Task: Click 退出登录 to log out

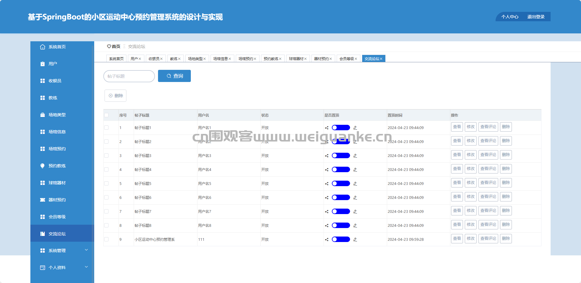Action: pos(536,17)
